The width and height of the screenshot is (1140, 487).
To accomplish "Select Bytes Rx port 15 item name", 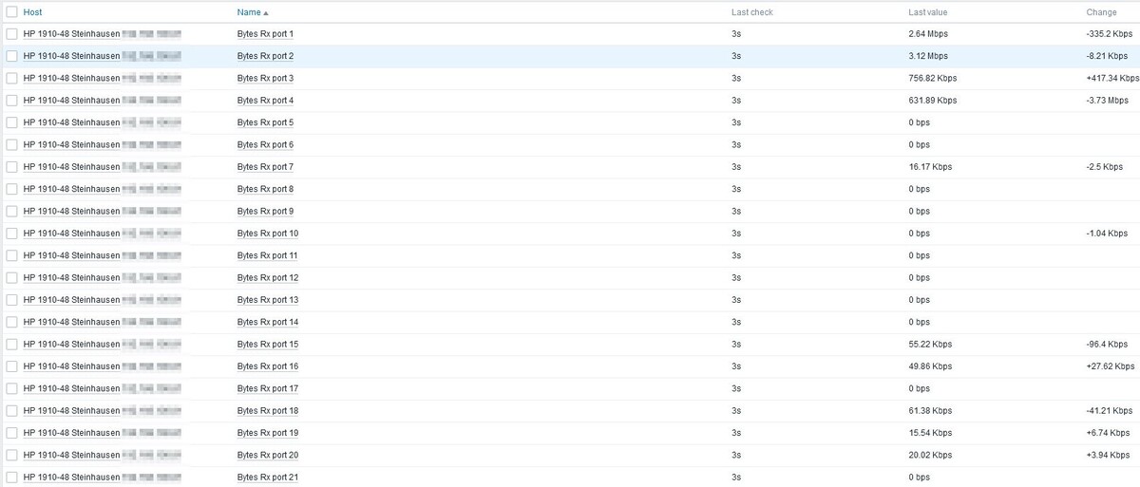I will (x=267, y=344).
